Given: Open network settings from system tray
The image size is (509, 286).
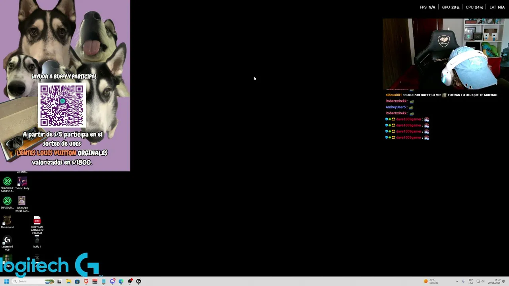Looking at the screenshot, I should 478,281.
